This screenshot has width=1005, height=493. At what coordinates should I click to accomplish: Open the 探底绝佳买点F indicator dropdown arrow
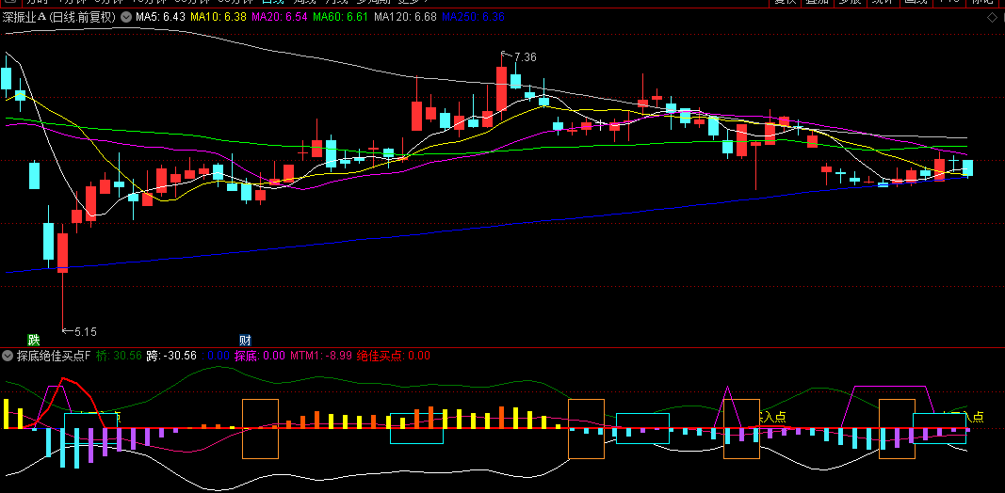[8, 356]
